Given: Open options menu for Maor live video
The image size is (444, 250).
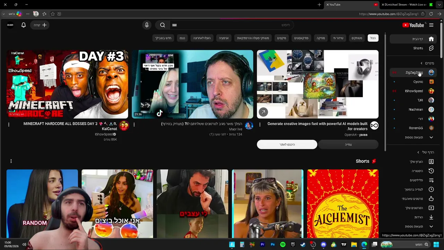Looking at the screenshot, I should pyautogui.click(x=134, y=124).
